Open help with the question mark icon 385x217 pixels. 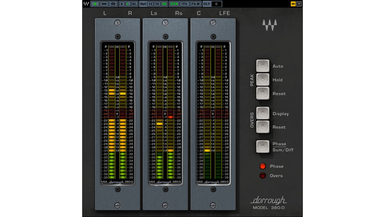(299, 4)
